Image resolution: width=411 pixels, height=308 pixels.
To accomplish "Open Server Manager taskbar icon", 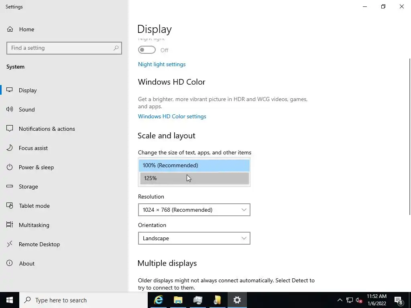I will pyautogui.click(x=197, y=300).
